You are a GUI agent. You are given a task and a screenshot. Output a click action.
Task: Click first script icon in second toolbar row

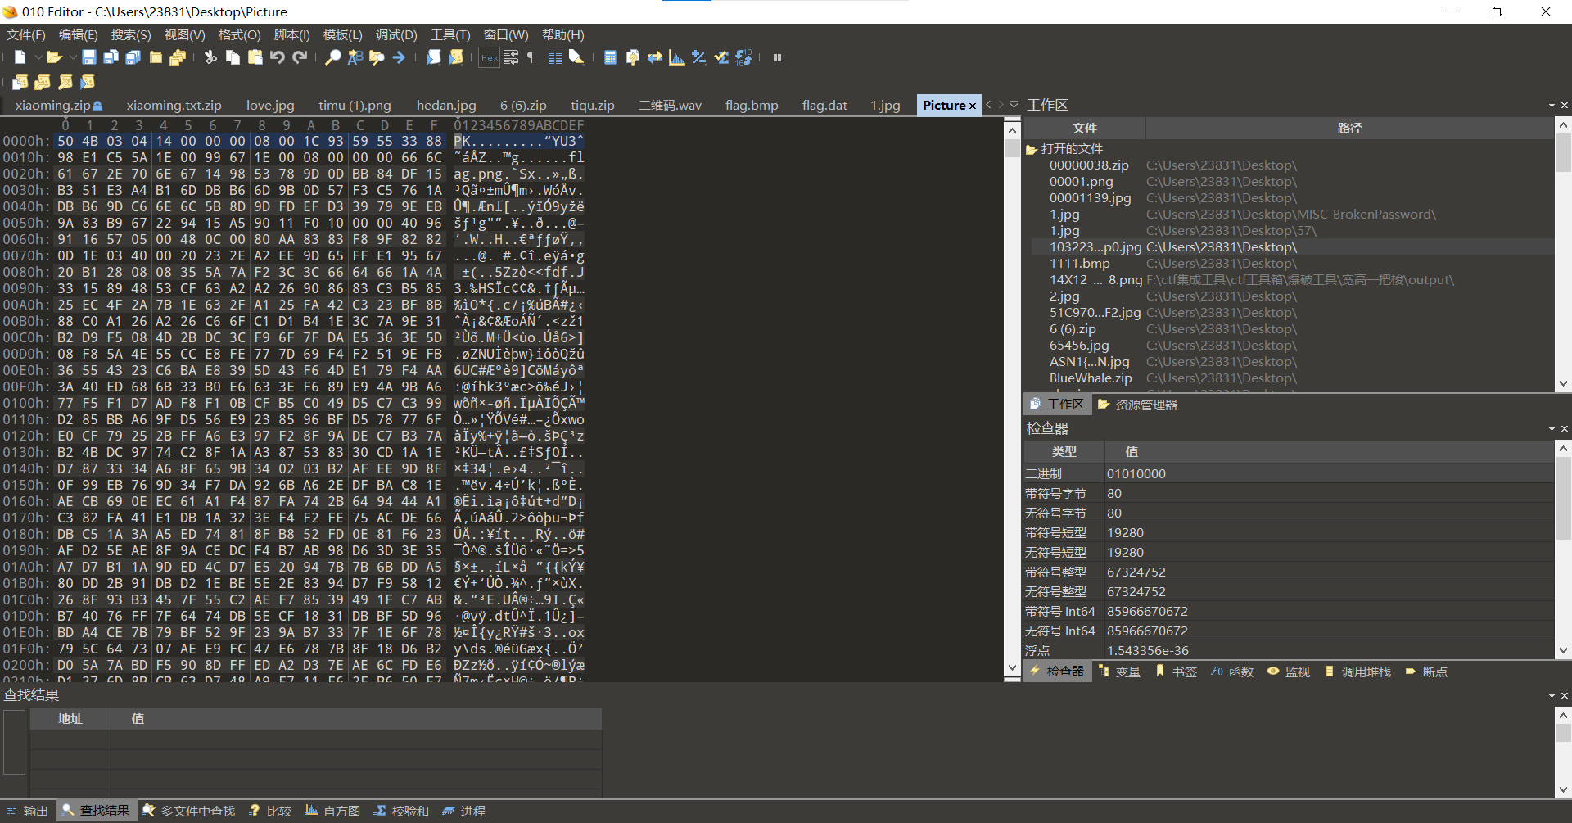pyautogui.click(x=20, y=81)
